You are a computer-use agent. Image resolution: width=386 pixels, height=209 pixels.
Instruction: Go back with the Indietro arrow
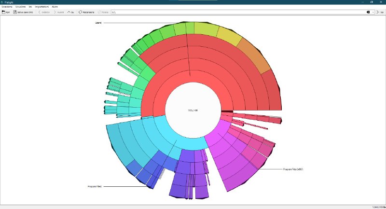coord(39,12)
